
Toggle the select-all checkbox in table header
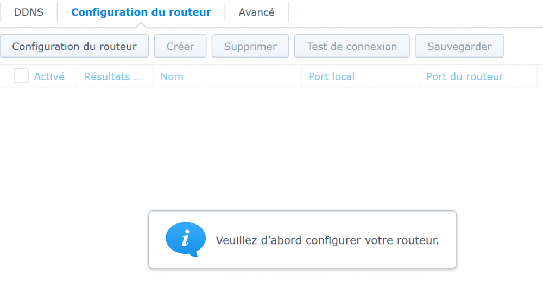click(21, 76)
